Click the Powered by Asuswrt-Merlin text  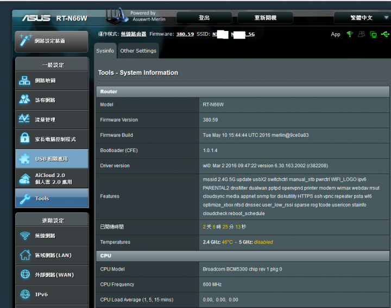point(148,16)
